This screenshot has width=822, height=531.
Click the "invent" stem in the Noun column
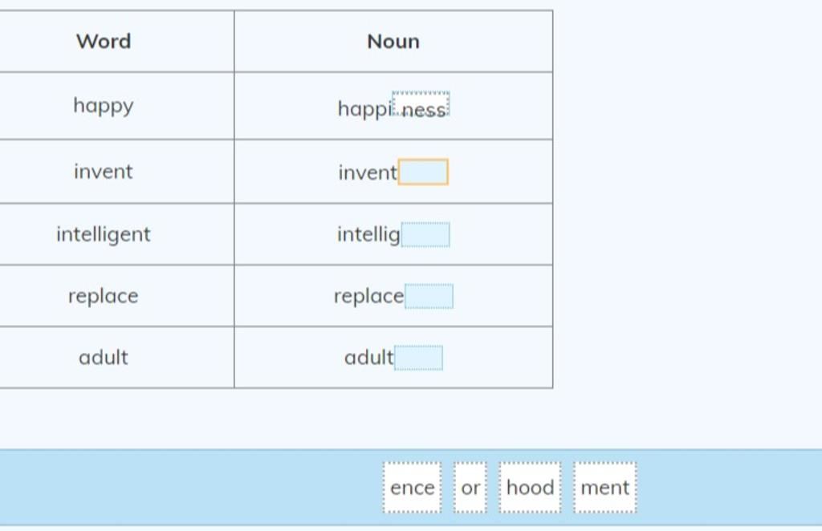point(368,172)
